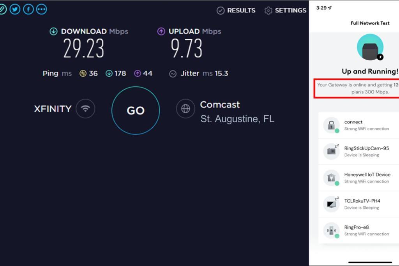Image resolution: width=399 pixels, height=266 pixels.
Task: Tap the highlighted gateway speed message
Action: [357, 88]
